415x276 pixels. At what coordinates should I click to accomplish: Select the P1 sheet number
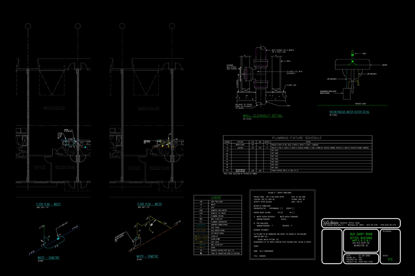(x=390, y=260)
